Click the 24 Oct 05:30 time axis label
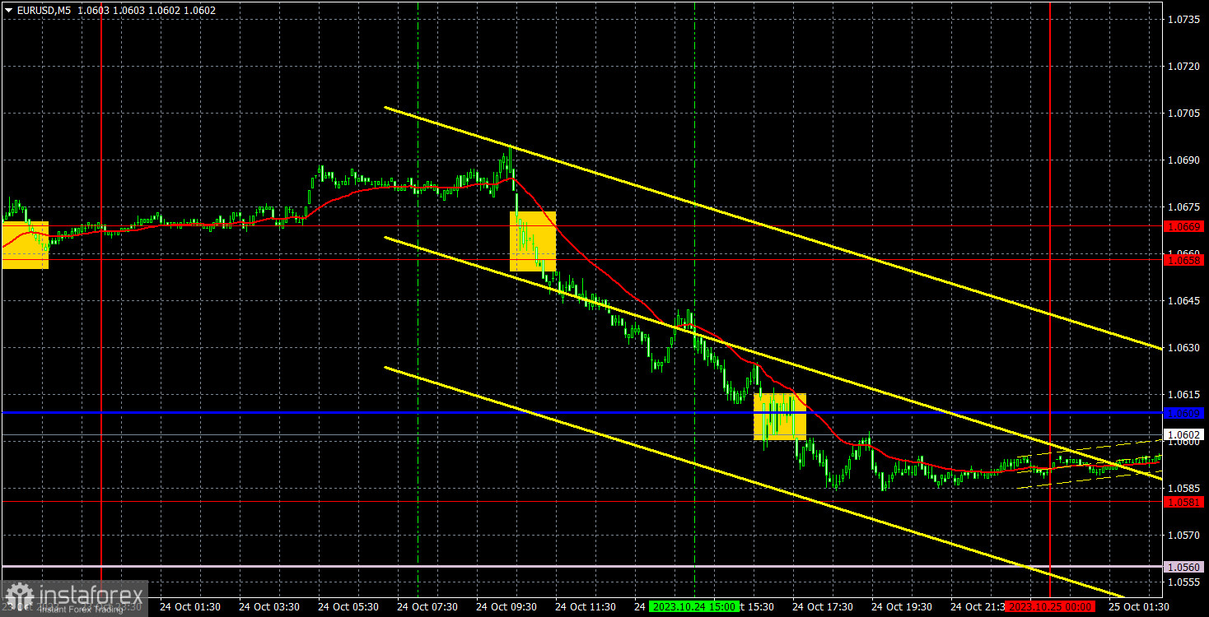Image resolution: width=1209 pixels, height=617 pixels. click(x=348, y=606)
